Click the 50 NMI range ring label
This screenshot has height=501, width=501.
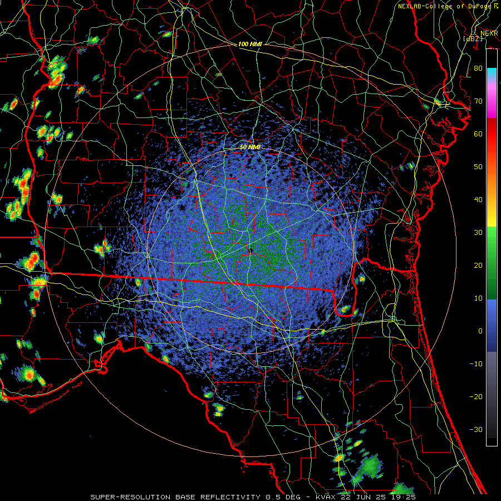[x=250, y=147]
